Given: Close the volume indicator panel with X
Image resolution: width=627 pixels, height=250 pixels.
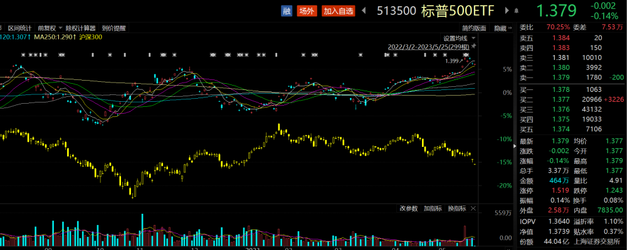Looking at the screenshot, I should [473, 209].
